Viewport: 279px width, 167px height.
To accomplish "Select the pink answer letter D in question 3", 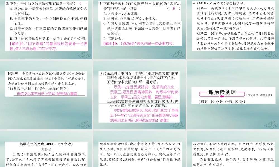I will pyautogui.click(x=174, y=9).
